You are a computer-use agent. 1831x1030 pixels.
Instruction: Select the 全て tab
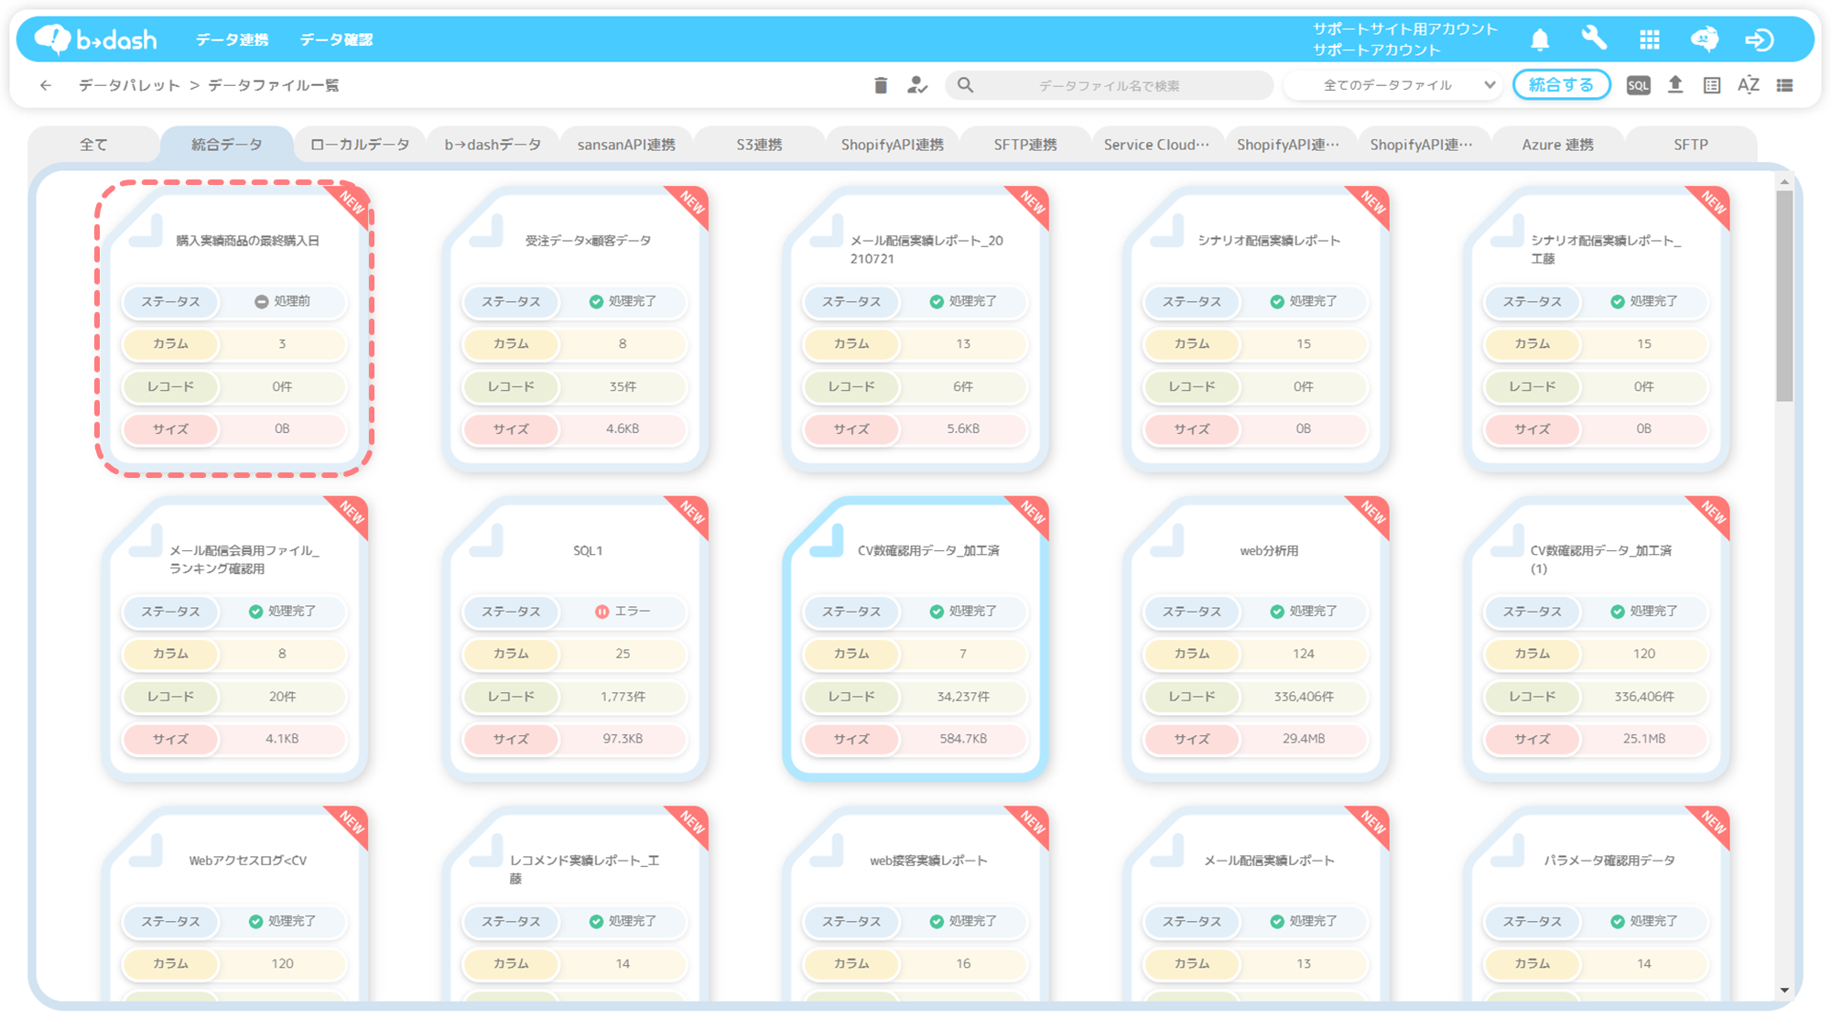pyautogui.click(x=93, y=145)
